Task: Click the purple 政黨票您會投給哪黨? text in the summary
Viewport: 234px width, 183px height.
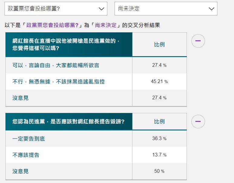Action: [x=52, y=25]
